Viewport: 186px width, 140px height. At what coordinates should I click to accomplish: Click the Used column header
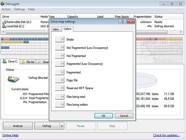pos(92,17)
